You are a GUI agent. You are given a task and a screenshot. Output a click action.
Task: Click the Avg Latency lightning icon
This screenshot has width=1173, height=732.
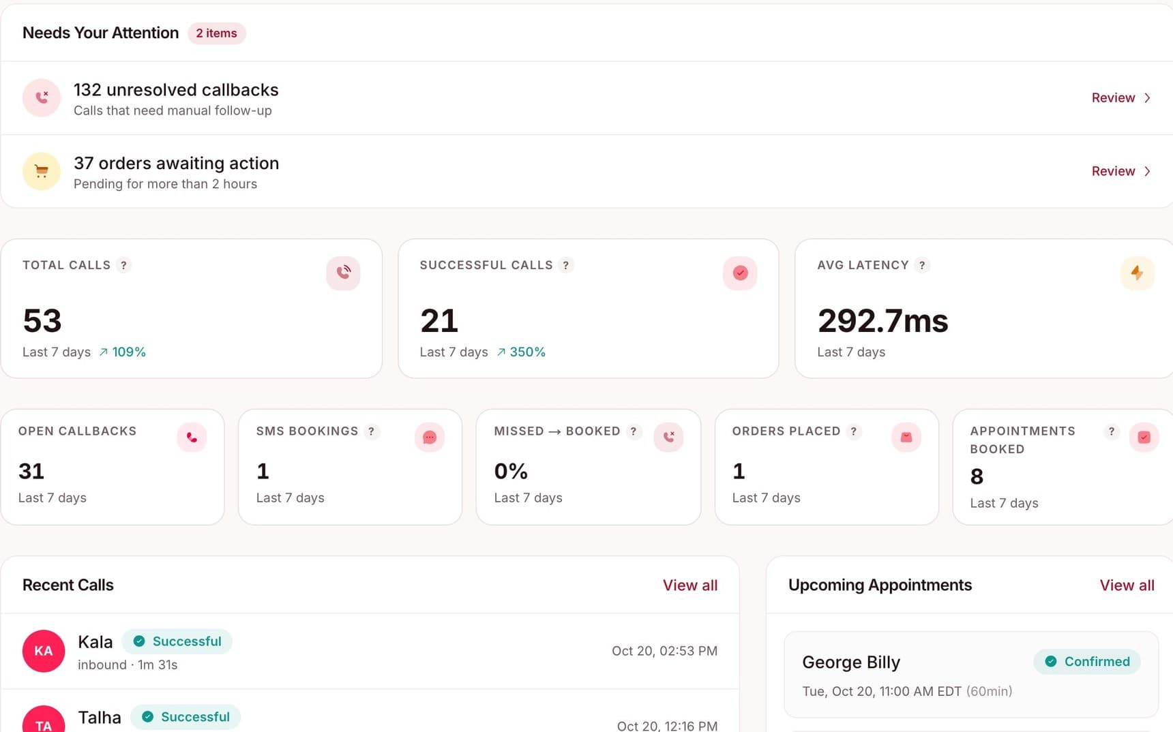pos(1137,273)
